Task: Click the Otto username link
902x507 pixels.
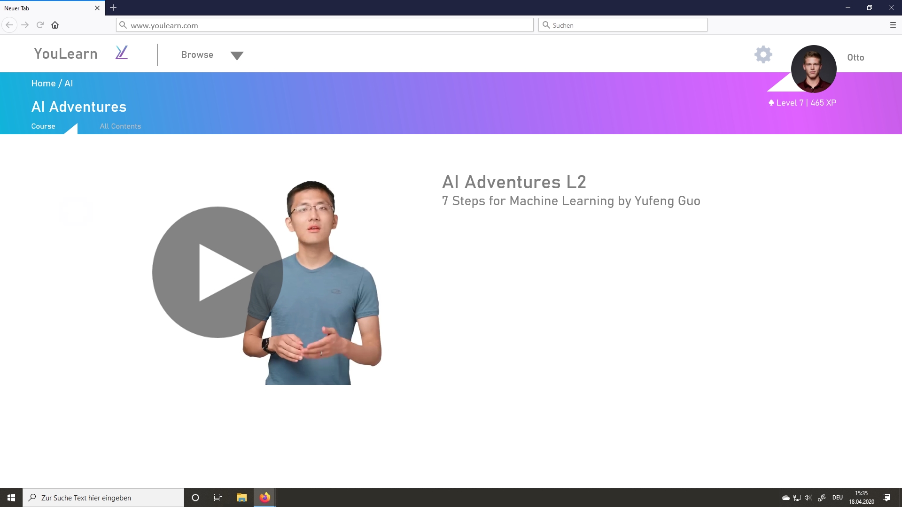Action: pos(855,57)
